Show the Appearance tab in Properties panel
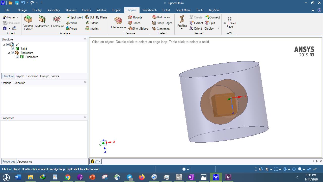This screenshot has height=182, width=323. pyautogui.click(x=25, y=162)
